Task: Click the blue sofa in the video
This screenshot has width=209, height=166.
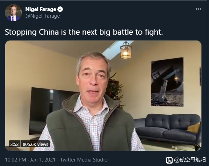Action: coord(168,130)
